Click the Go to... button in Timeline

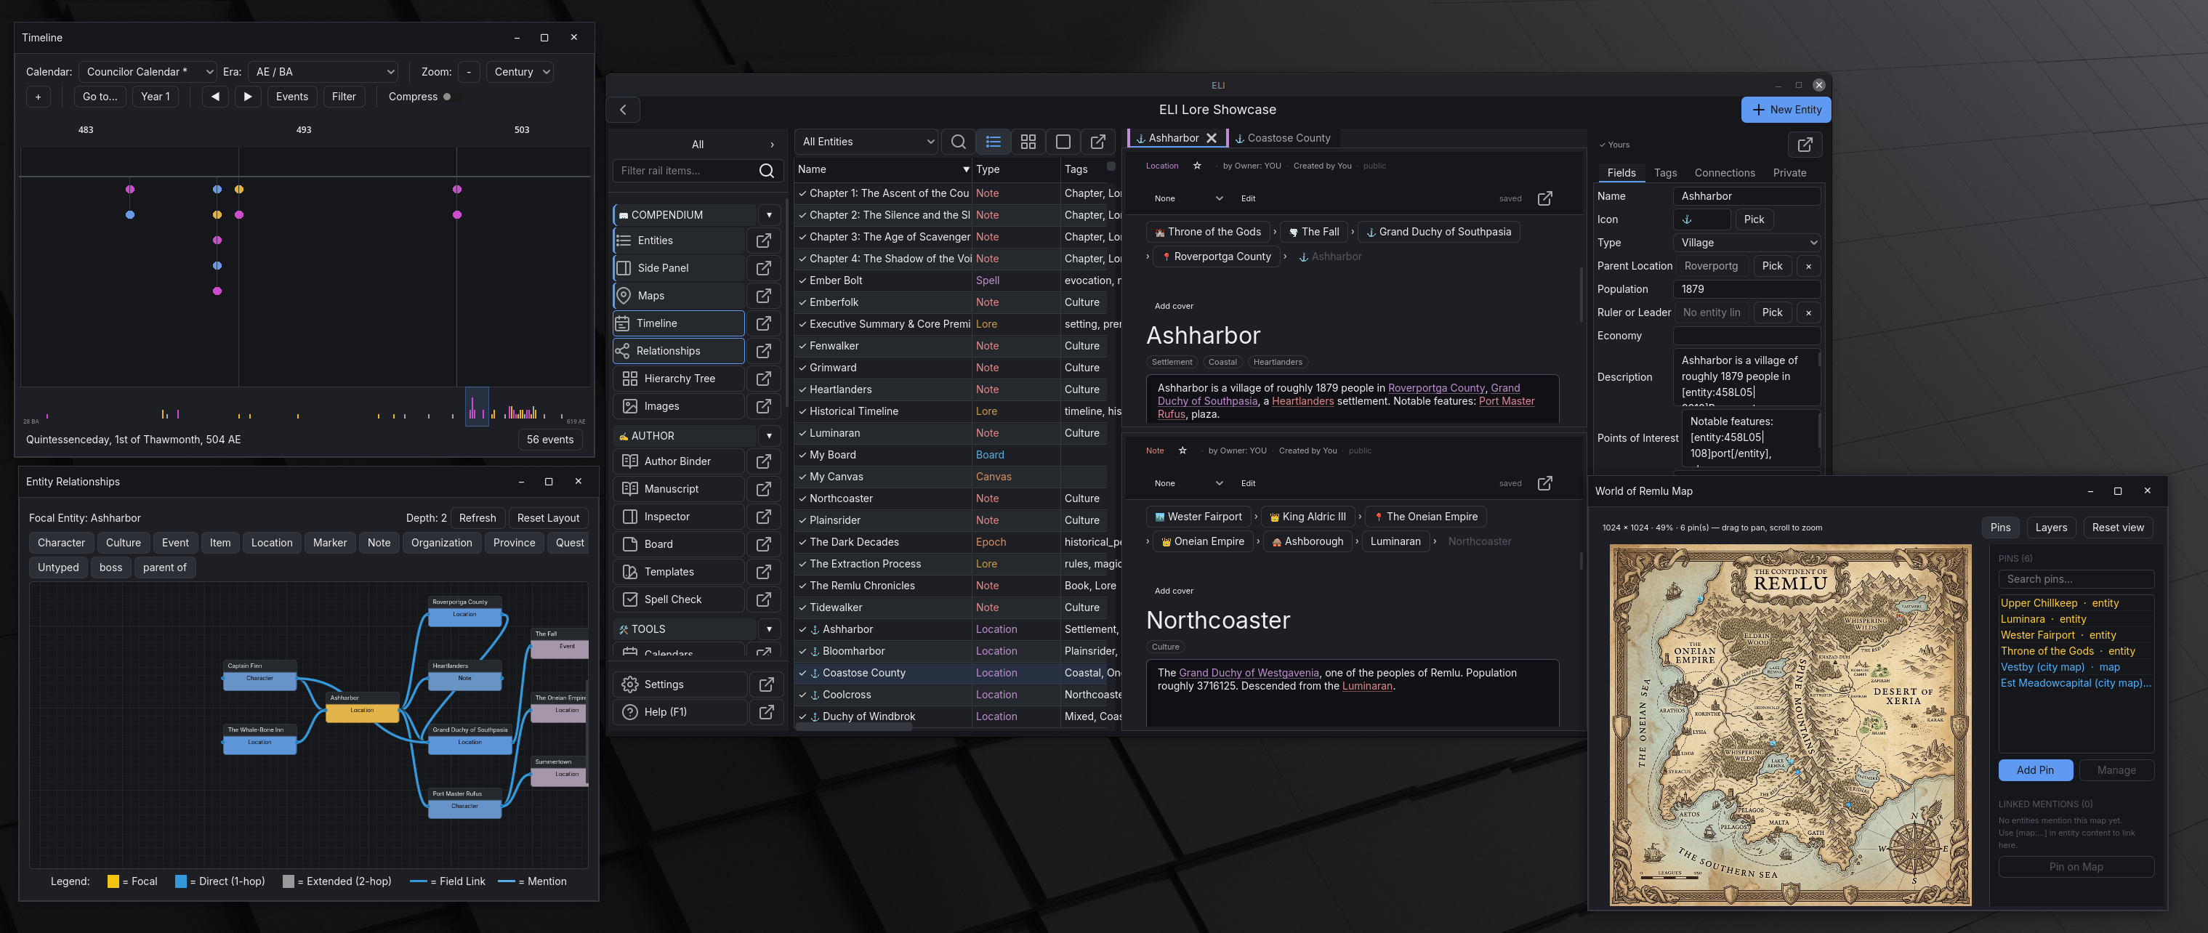(x=100, y=97)
